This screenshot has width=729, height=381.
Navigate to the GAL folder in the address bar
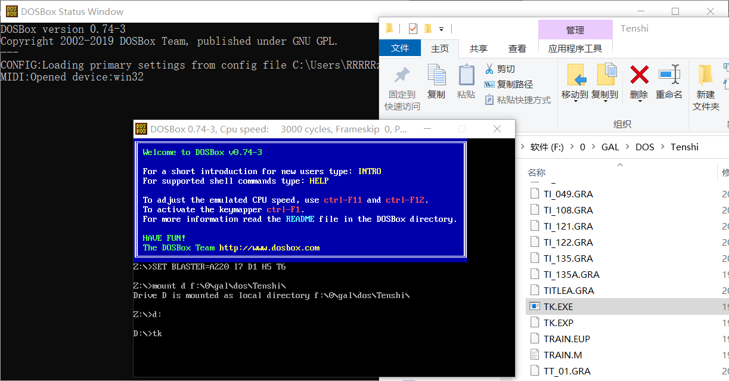click(610, 147)
